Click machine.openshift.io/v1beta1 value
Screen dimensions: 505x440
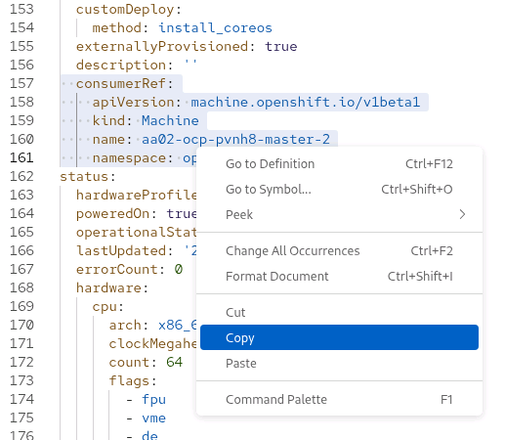[x=306, y=103]
